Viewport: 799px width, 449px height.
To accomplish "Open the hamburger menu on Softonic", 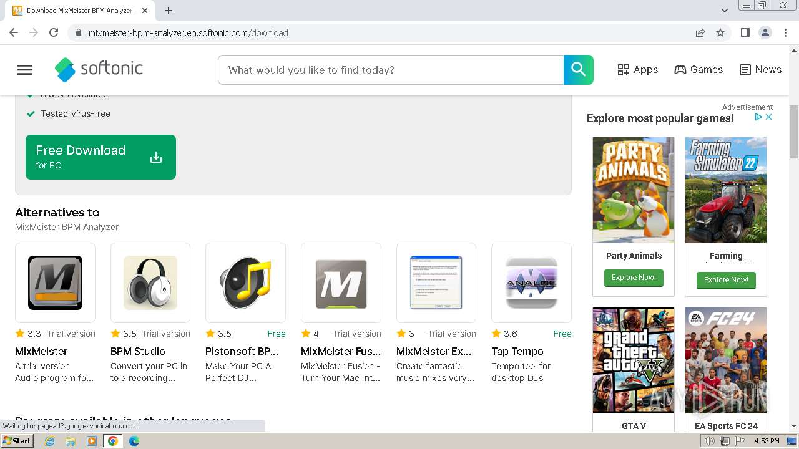I will tap(25, 70).
